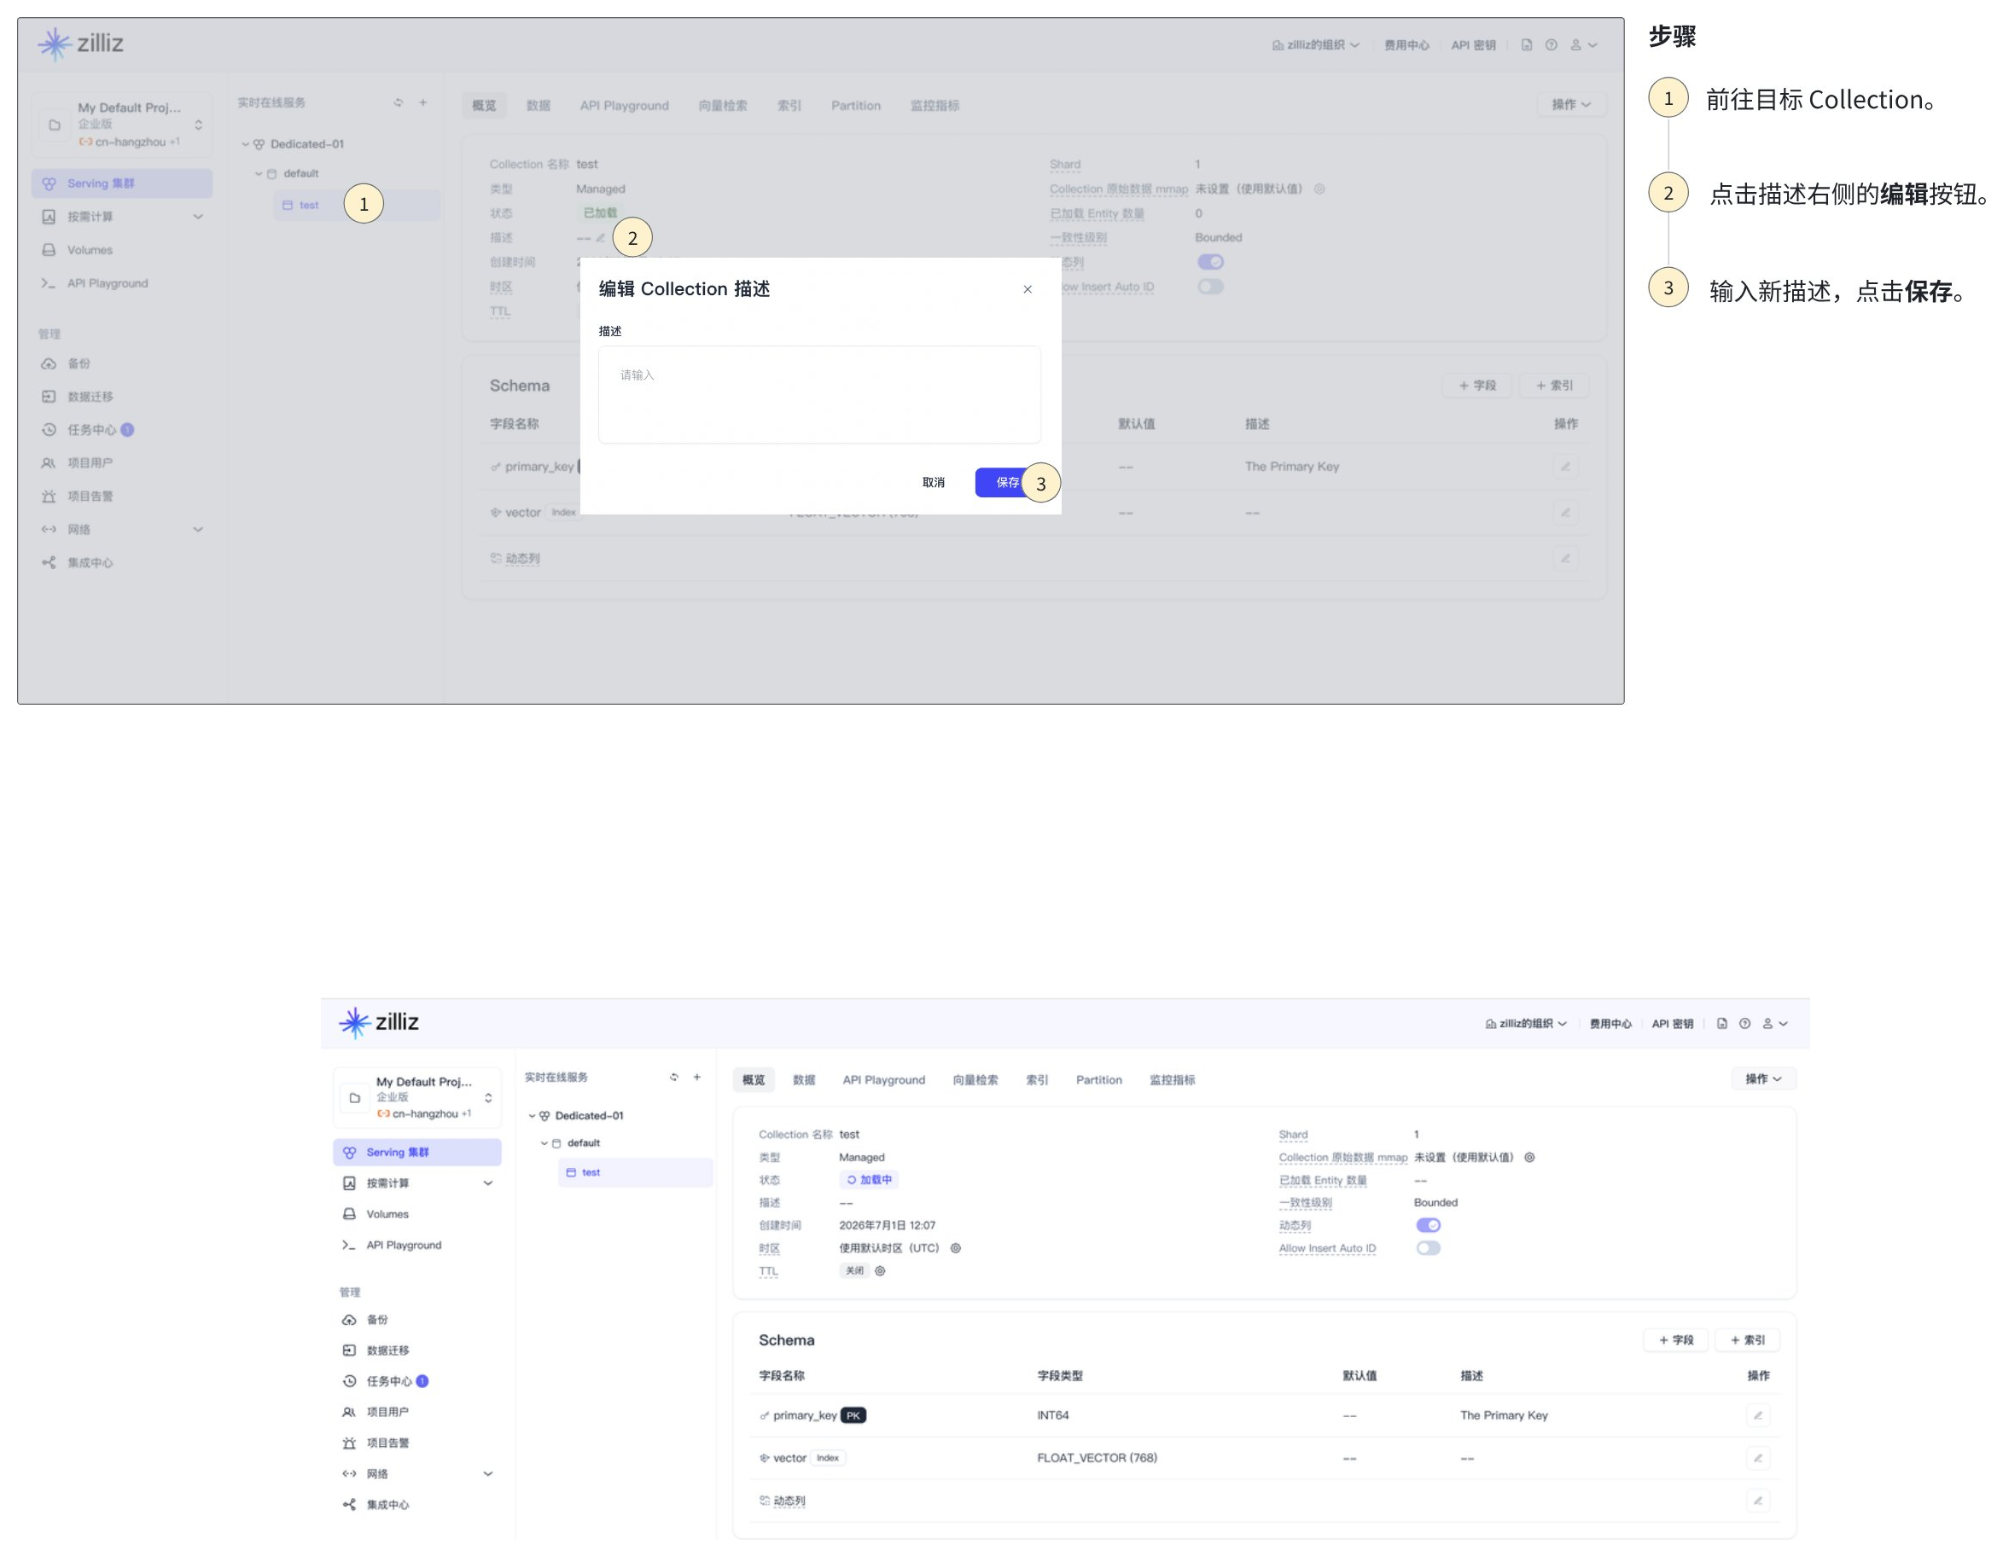Click the 描述 text area showing 请输入
This screenshot has width=2003, height=1557.
click(x=819, y=394)
